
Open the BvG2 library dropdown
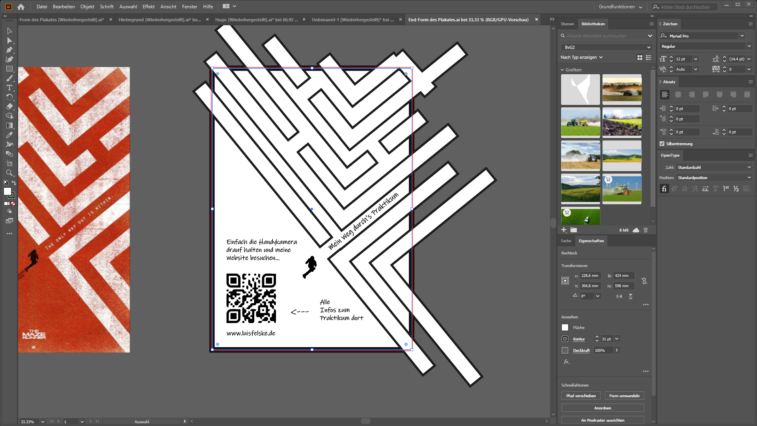point(606,47)
